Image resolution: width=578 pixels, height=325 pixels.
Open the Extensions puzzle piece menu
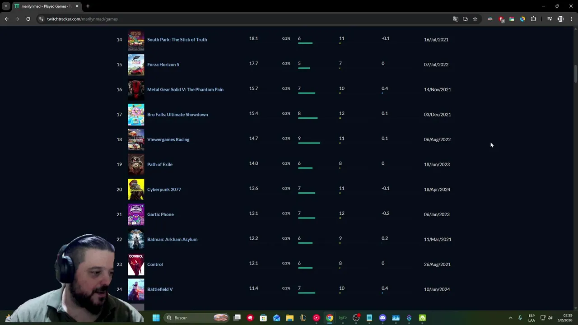coord(534,19)
